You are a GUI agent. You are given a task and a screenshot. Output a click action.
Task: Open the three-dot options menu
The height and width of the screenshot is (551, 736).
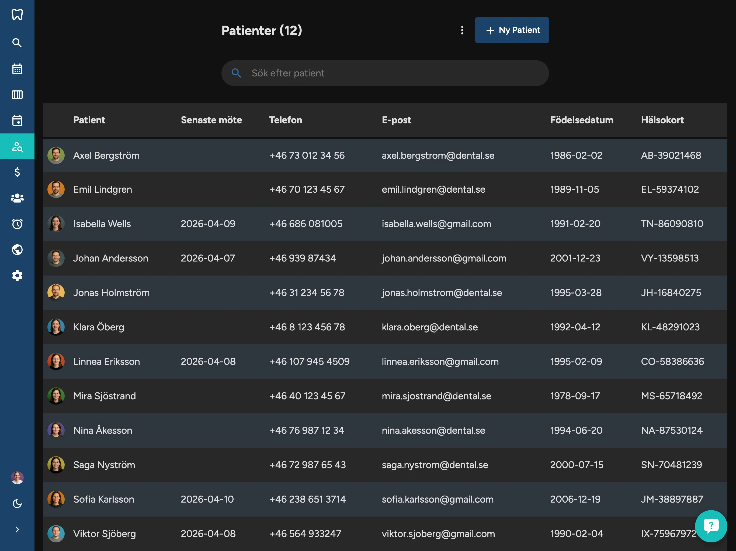tap(462, 30)
